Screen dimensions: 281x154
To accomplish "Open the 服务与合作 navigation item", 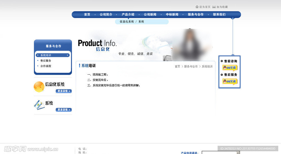I will (196, 15).
